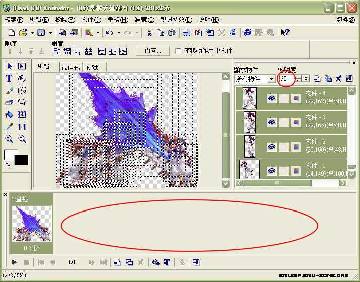Click the Zoom In magnifier tool
The image size is (360, 282).
9,138
